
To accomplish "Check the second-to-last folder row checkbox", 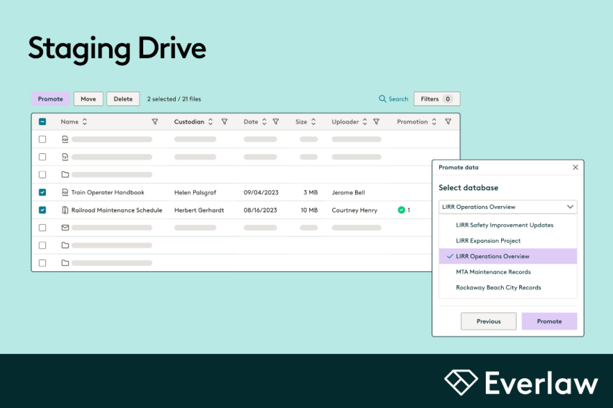I will [42, 245].
